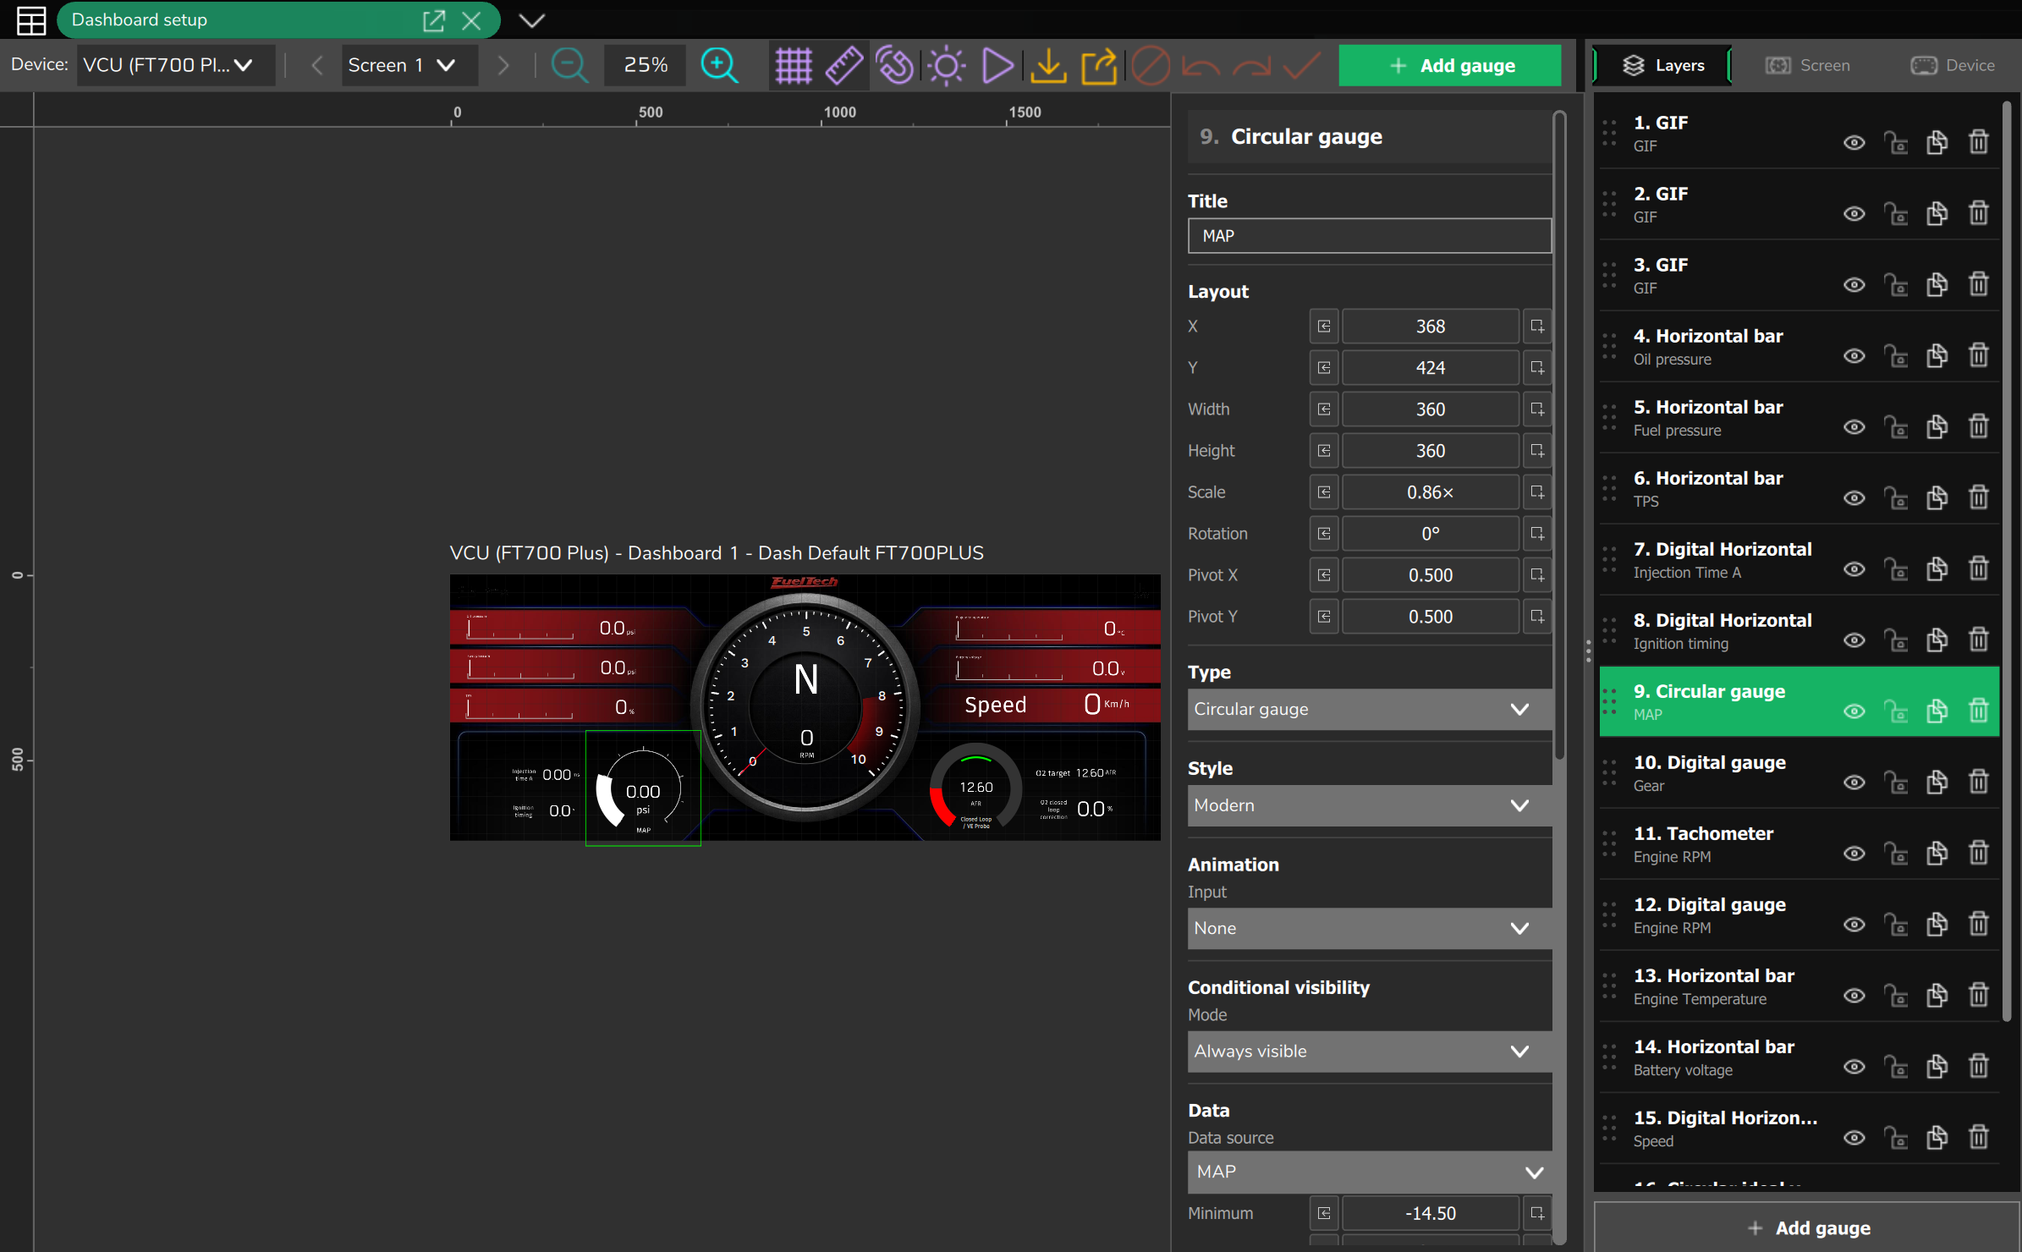Switch to the Device tab

(x=1953, y=65)
